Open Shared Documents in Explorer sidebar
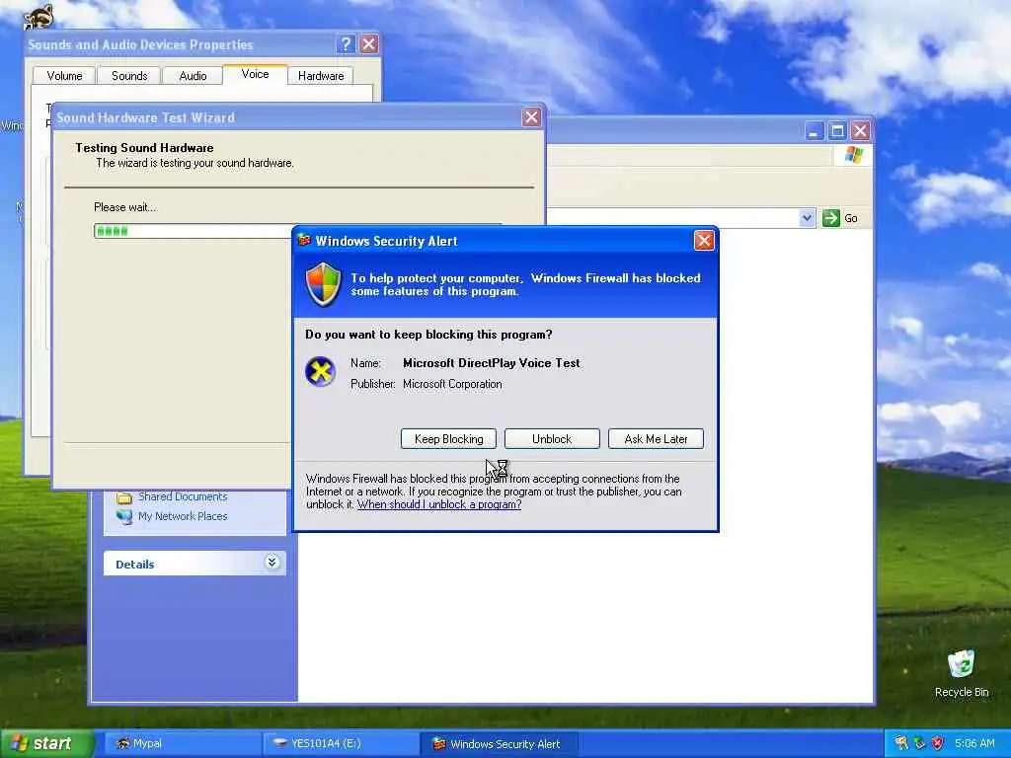Viewport: 1011px width, 758px height. click(183, 496)
